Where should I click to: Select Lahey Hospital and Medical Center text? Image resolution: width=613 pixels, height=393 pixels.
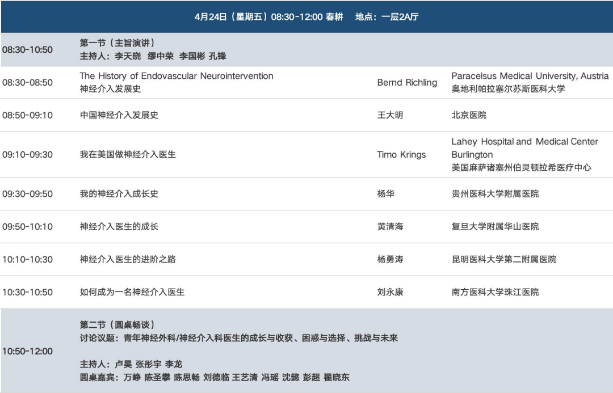pyautogui.click(x=524, y=142)
